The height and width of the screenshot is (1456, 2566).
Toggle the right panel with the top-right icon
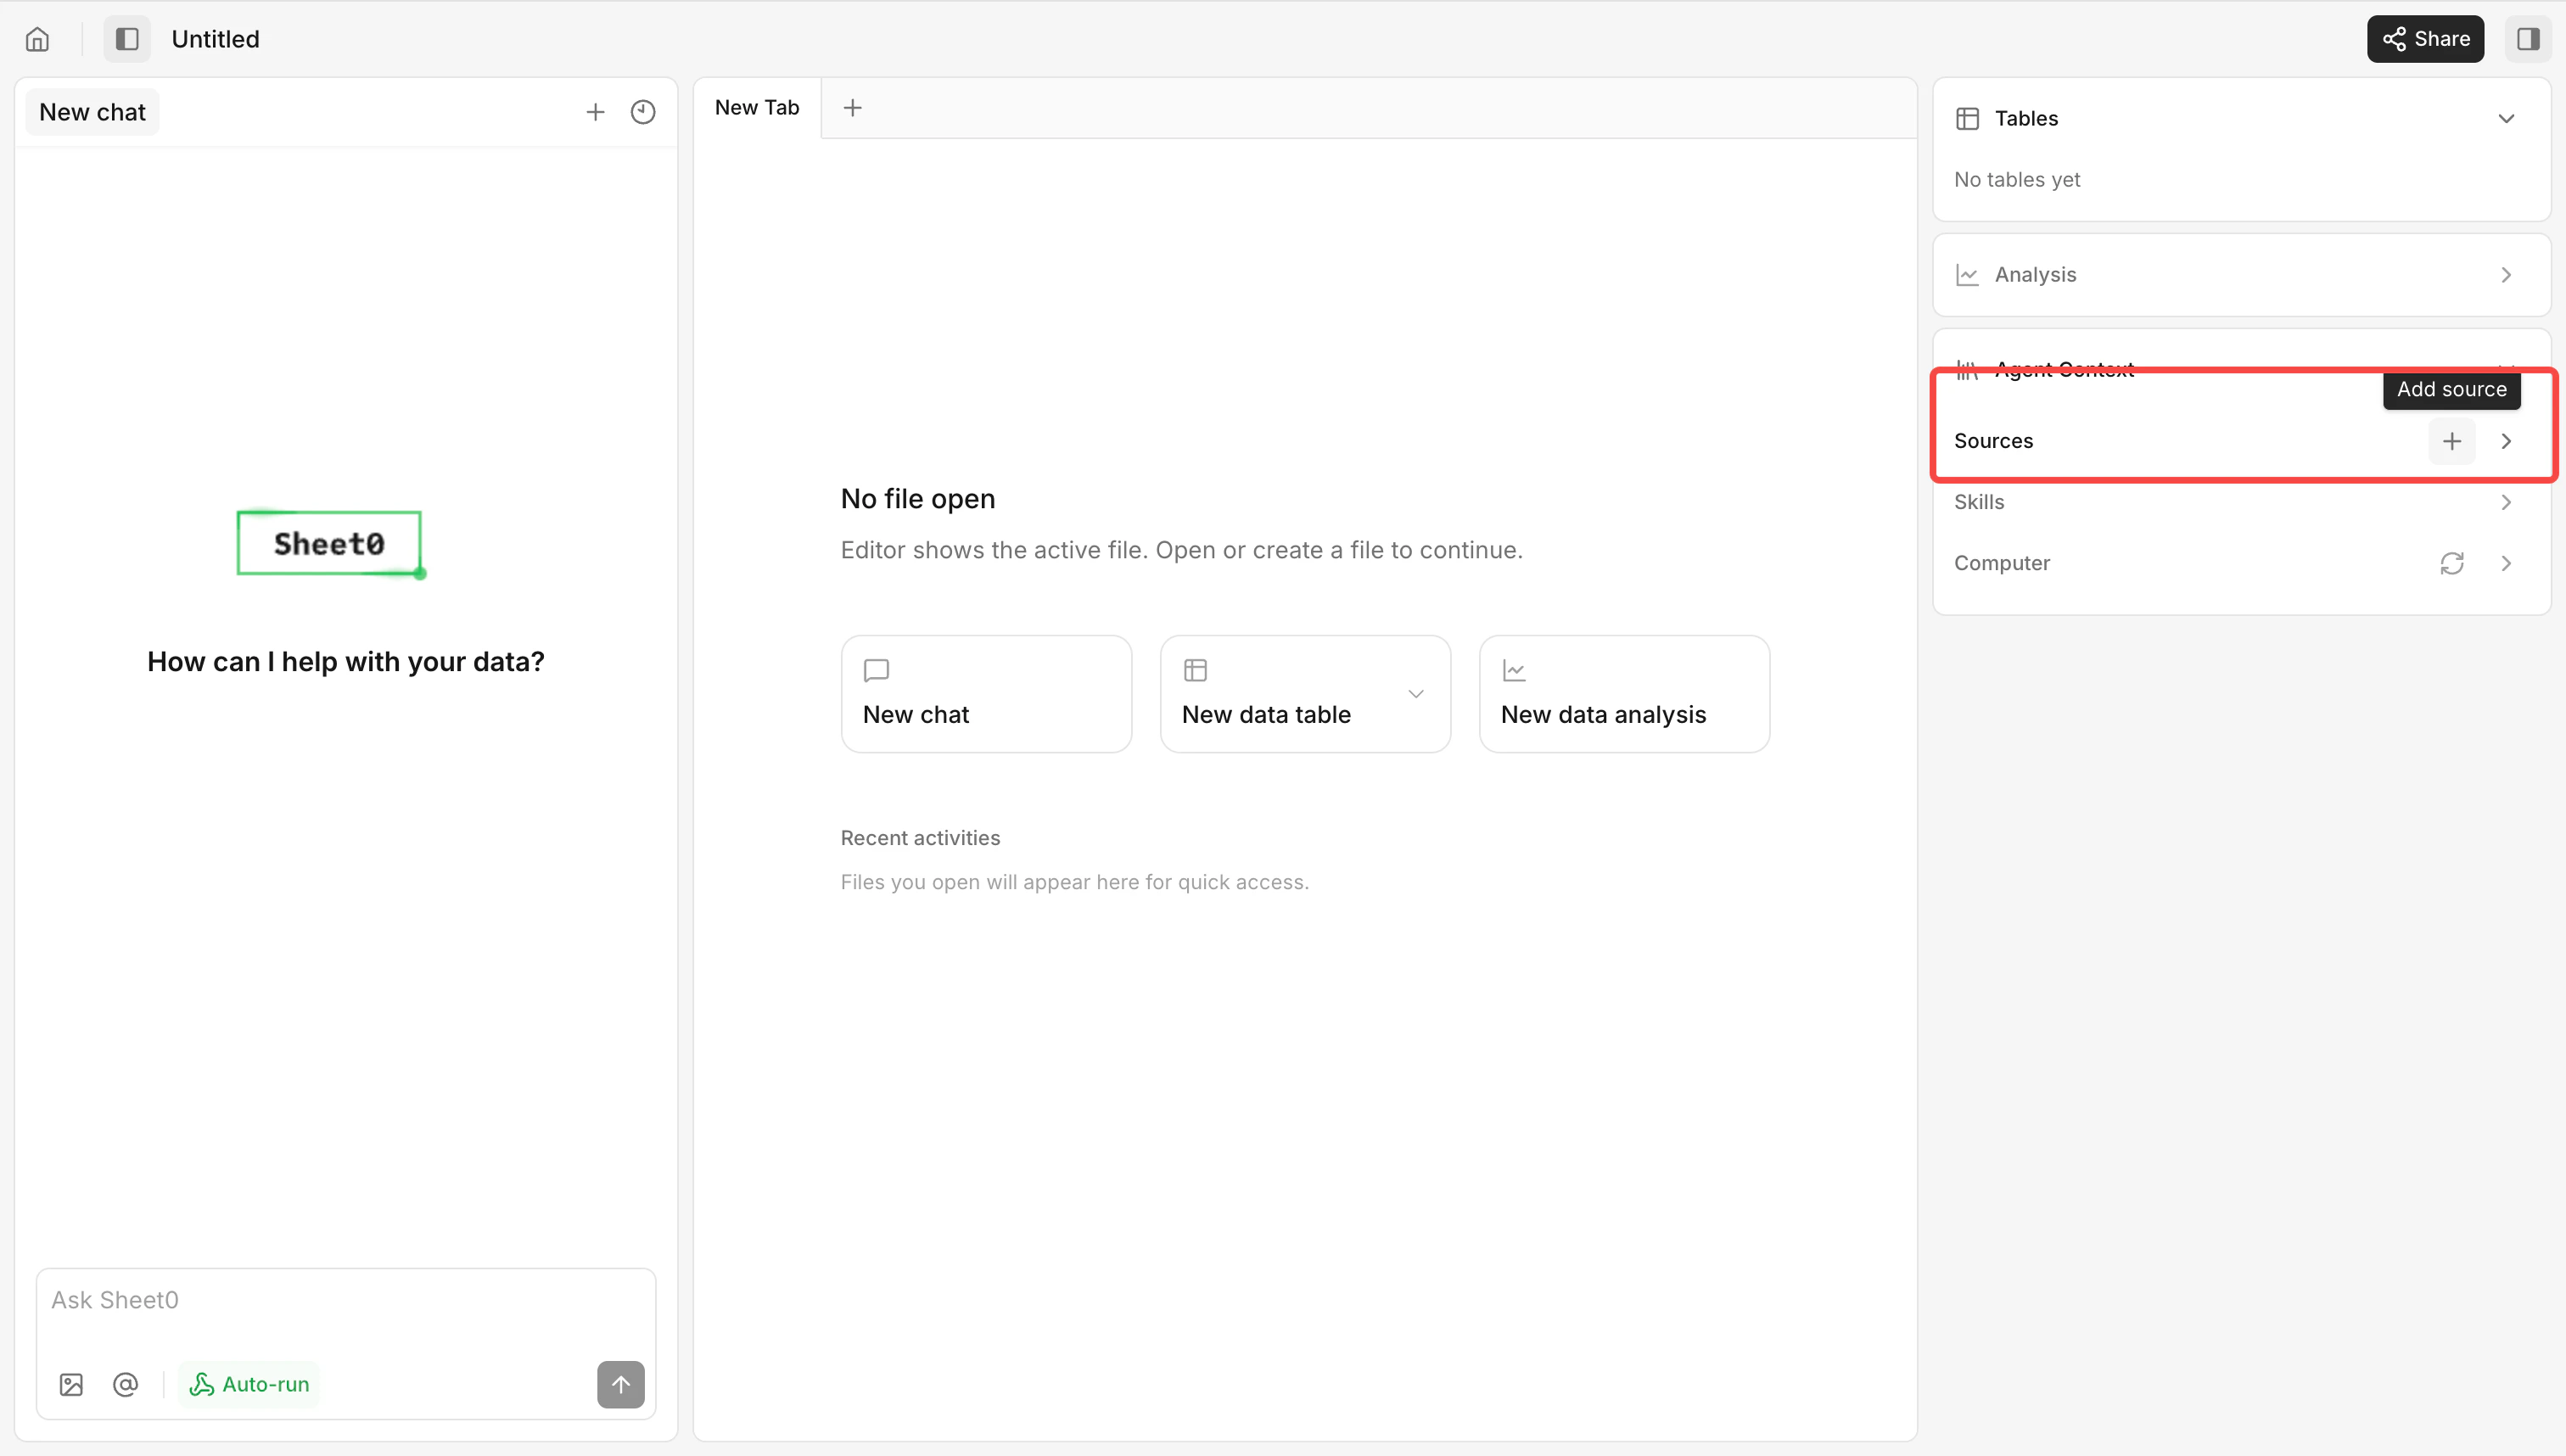coord(2528,39)
